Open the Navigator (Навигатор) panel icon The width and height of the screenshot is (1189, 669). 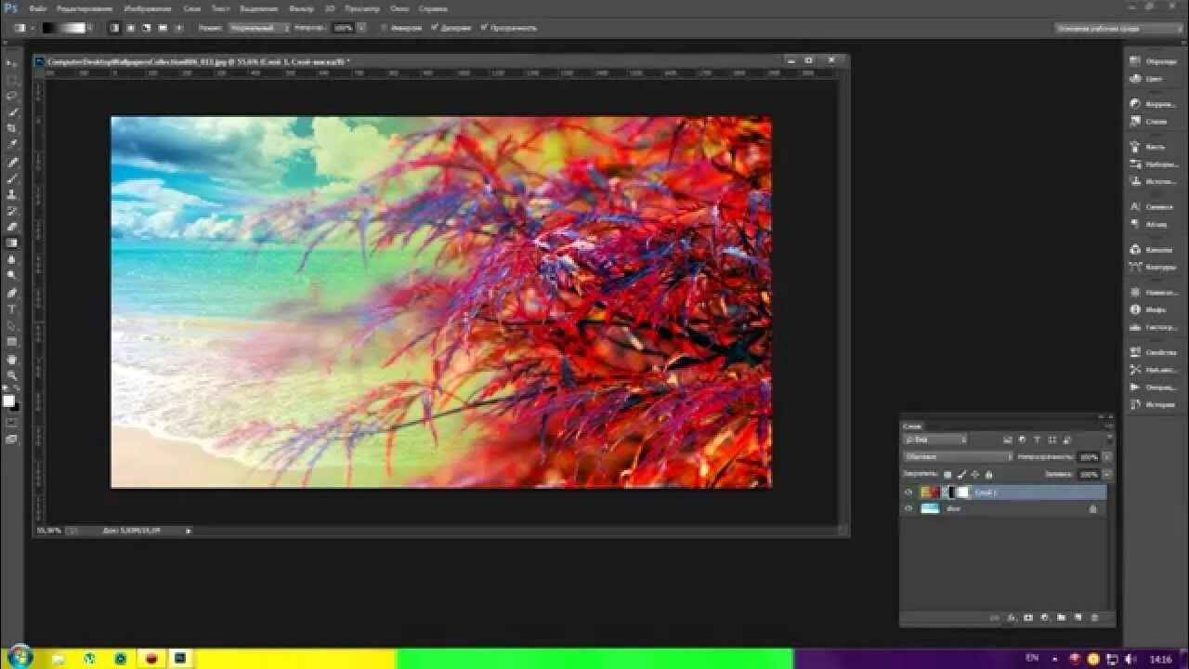[1135, 292]
